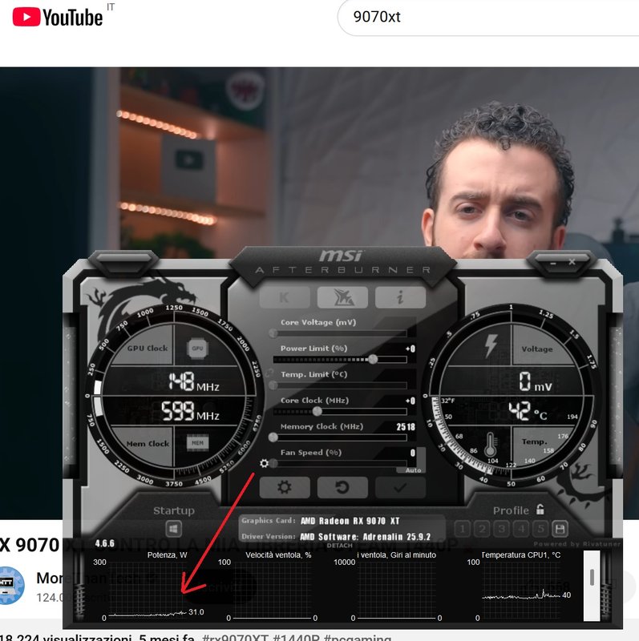Open the info i button
The image size is (639, 641).
(x=400, y=297)
